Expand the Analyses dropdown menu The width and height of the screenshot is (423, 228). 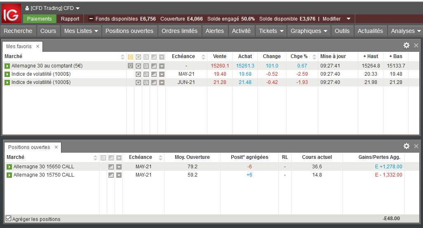[x=419, y=31]
